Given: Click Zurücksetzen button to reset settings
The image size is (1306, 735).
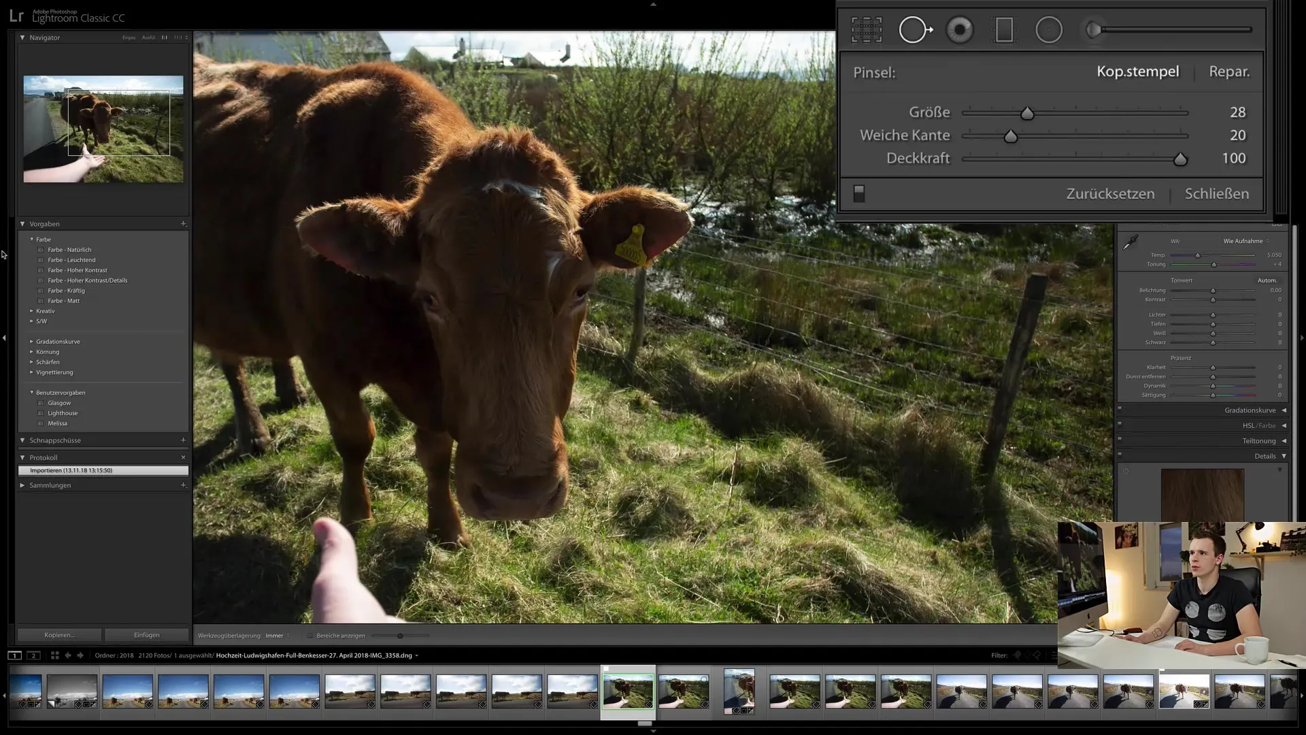Looking at the screenshot, I should click(x=1111, y=194).
